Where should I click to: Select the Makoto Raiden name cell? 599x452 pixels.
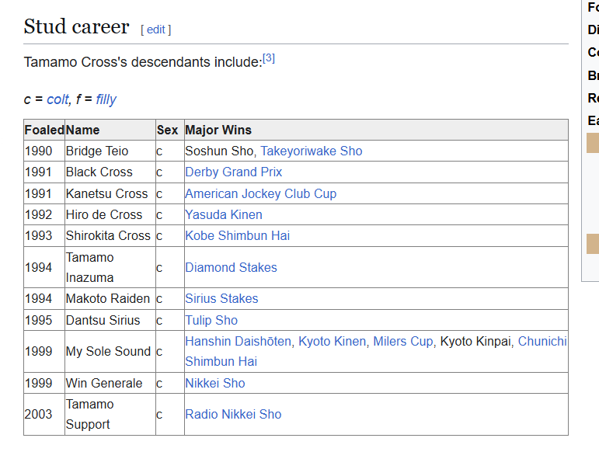(110, 298)
